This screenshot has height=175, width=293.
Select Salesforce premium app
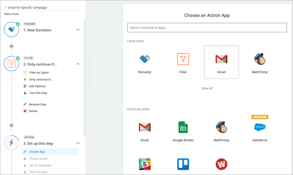[x=260, y=132]
